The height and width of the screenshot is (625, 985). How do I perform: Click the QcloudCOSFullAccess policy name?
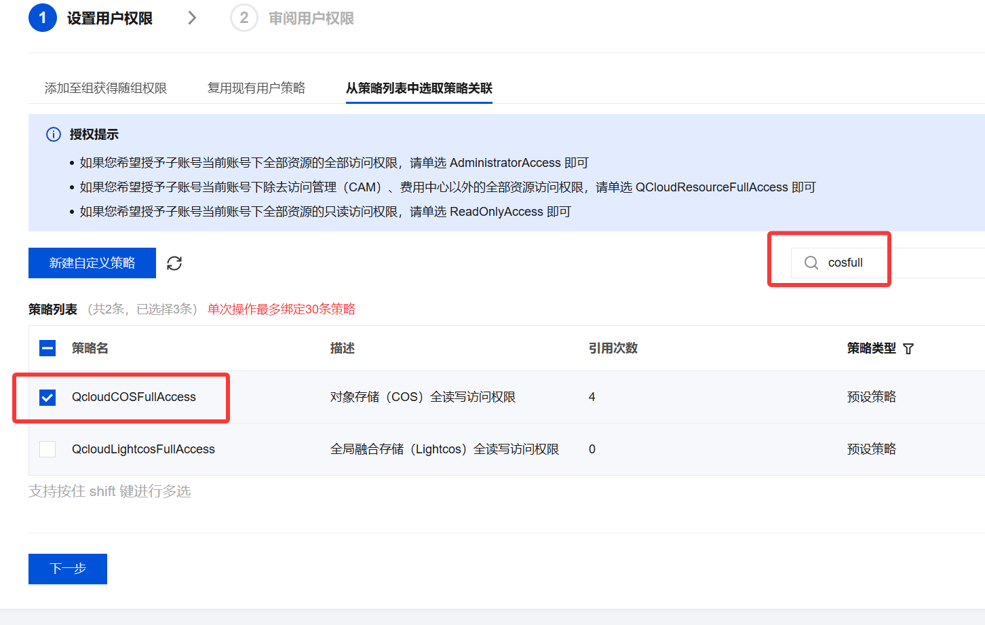(x=134, y=397)
